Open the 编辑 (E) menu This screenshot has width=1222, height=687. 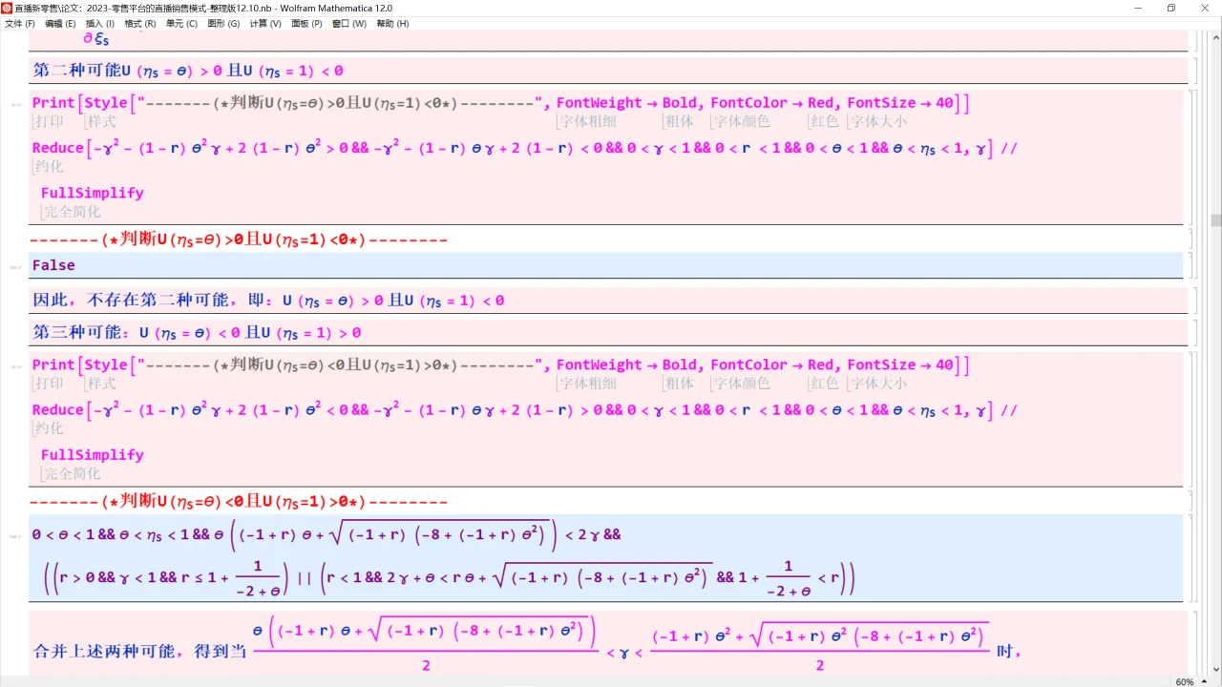click(60, 24)
